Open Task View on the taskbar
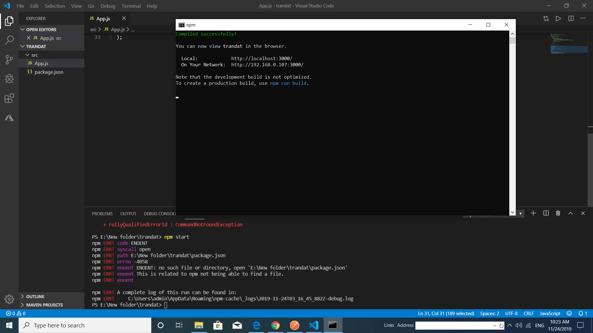 (179, 325)
